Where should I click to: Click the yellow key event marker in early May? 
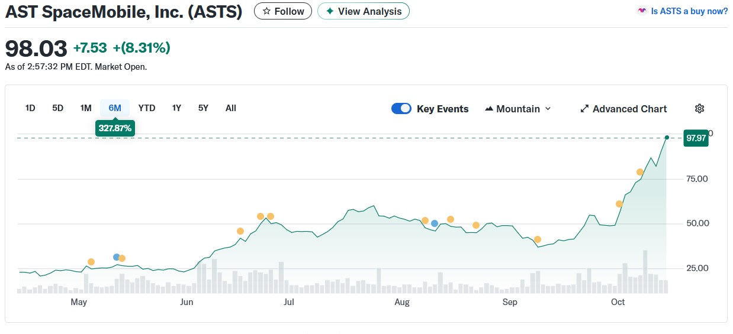[x=91, y=262]
